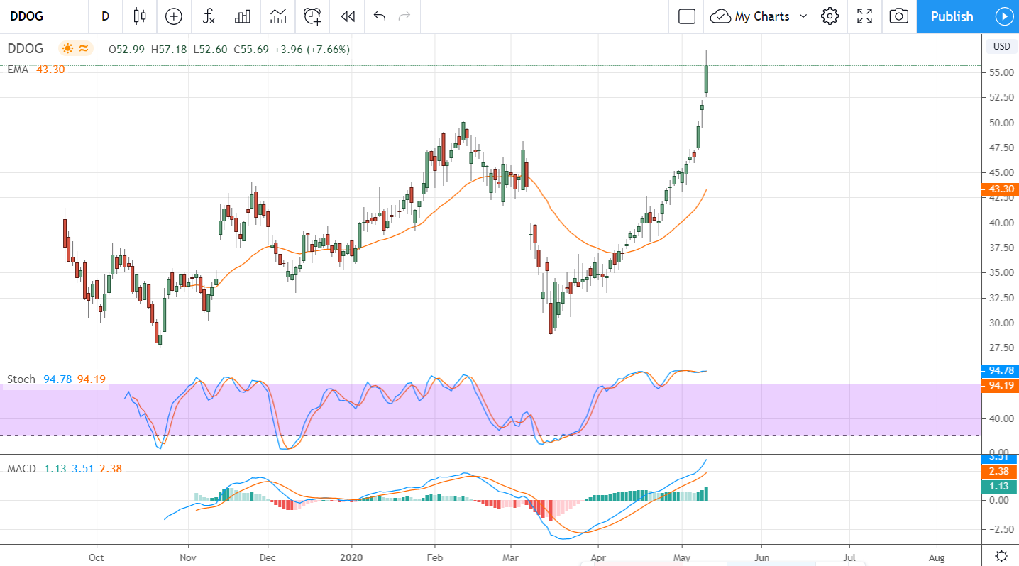Enter fullscreen mode
1019x566 pixels.
(x=864, y=16)
